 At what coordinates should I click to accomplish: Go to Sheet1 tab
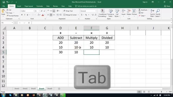point(17,89)
